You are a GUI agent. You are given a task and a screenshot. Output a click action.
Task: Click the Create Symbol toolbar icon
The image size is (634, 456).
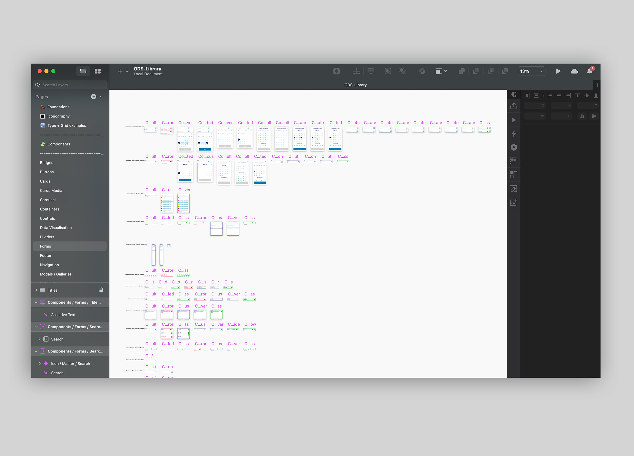click(337, 71)
